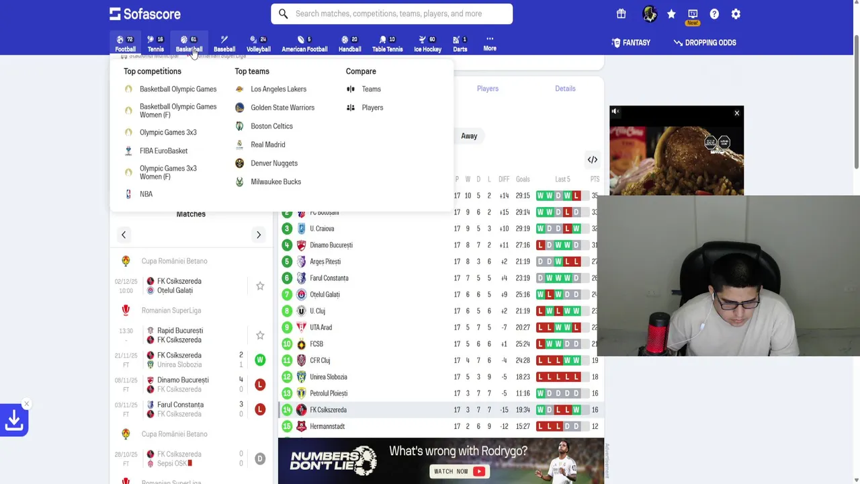The height and width of the screenshot is (484, 860).
Task: Open the embed code icon
Action: pyautogui.click(x=592, y=160)
